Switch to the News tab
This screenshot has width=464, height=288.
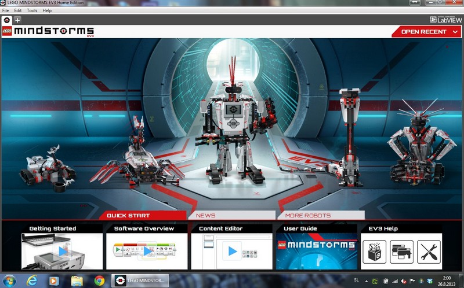231,215
